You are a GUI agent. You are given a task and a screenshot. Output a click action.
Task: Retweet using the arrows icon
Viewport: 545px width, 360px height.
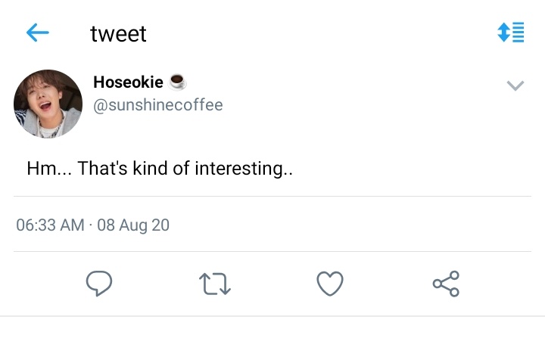(x=215, y=284)
